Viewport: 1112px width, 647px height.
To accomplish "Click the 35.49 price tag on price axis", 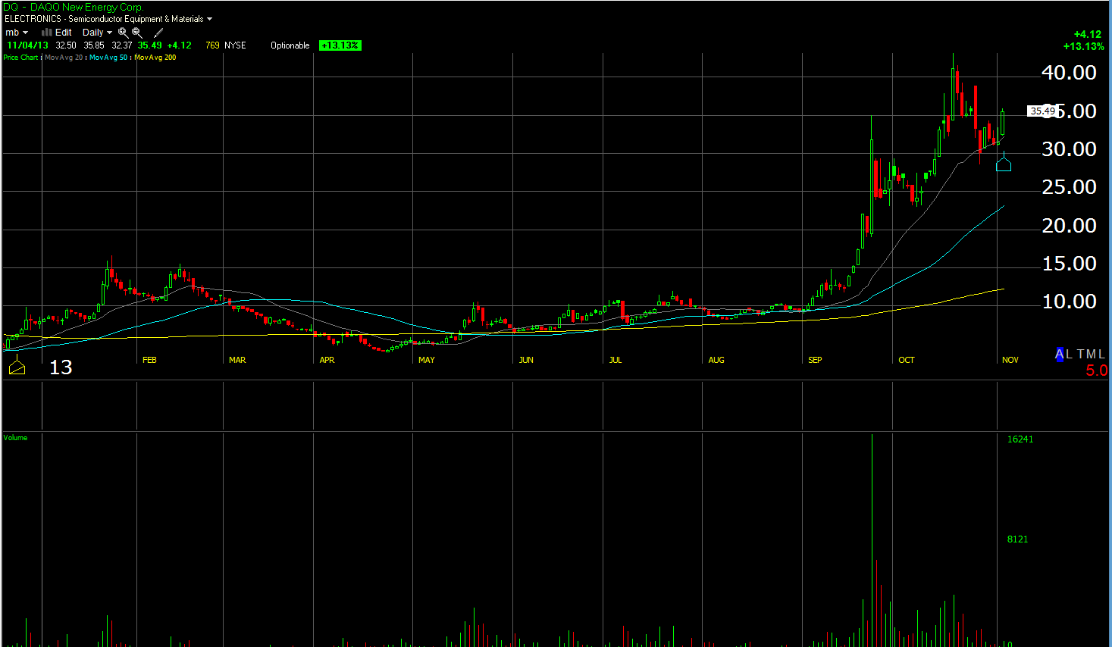I will (1042, 111).
